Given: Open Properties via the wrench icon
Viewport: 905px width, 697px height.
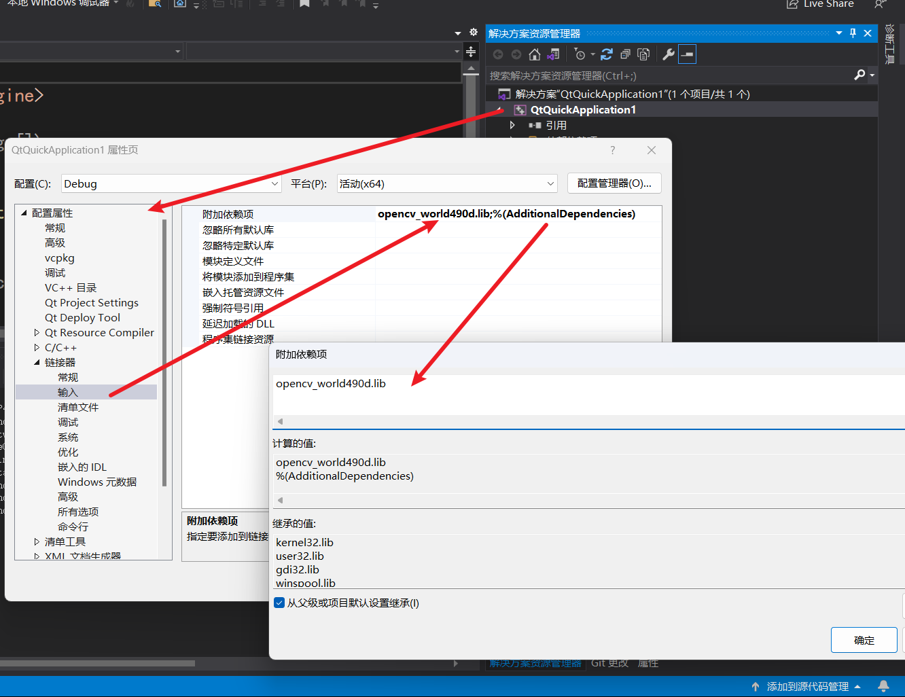Looking at the screenshot, I should tap(668, 54).
